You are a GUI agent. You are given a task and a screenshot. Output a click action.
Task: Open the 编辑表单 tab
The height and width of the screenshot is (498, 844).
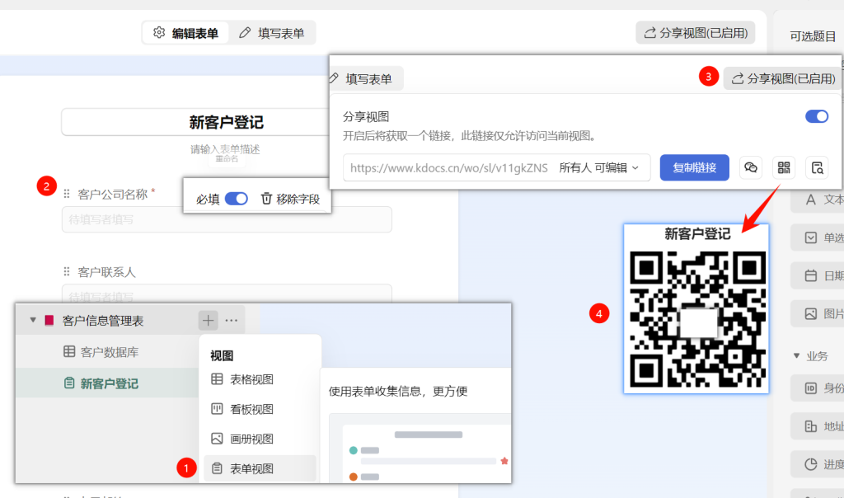pyautogui.click(x=185, y=33)
